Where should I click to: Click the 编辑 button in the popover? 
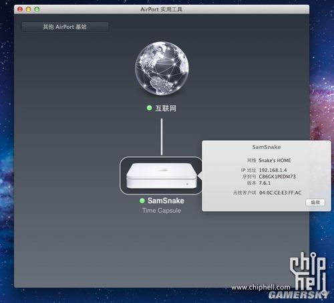tap(315, 203)
